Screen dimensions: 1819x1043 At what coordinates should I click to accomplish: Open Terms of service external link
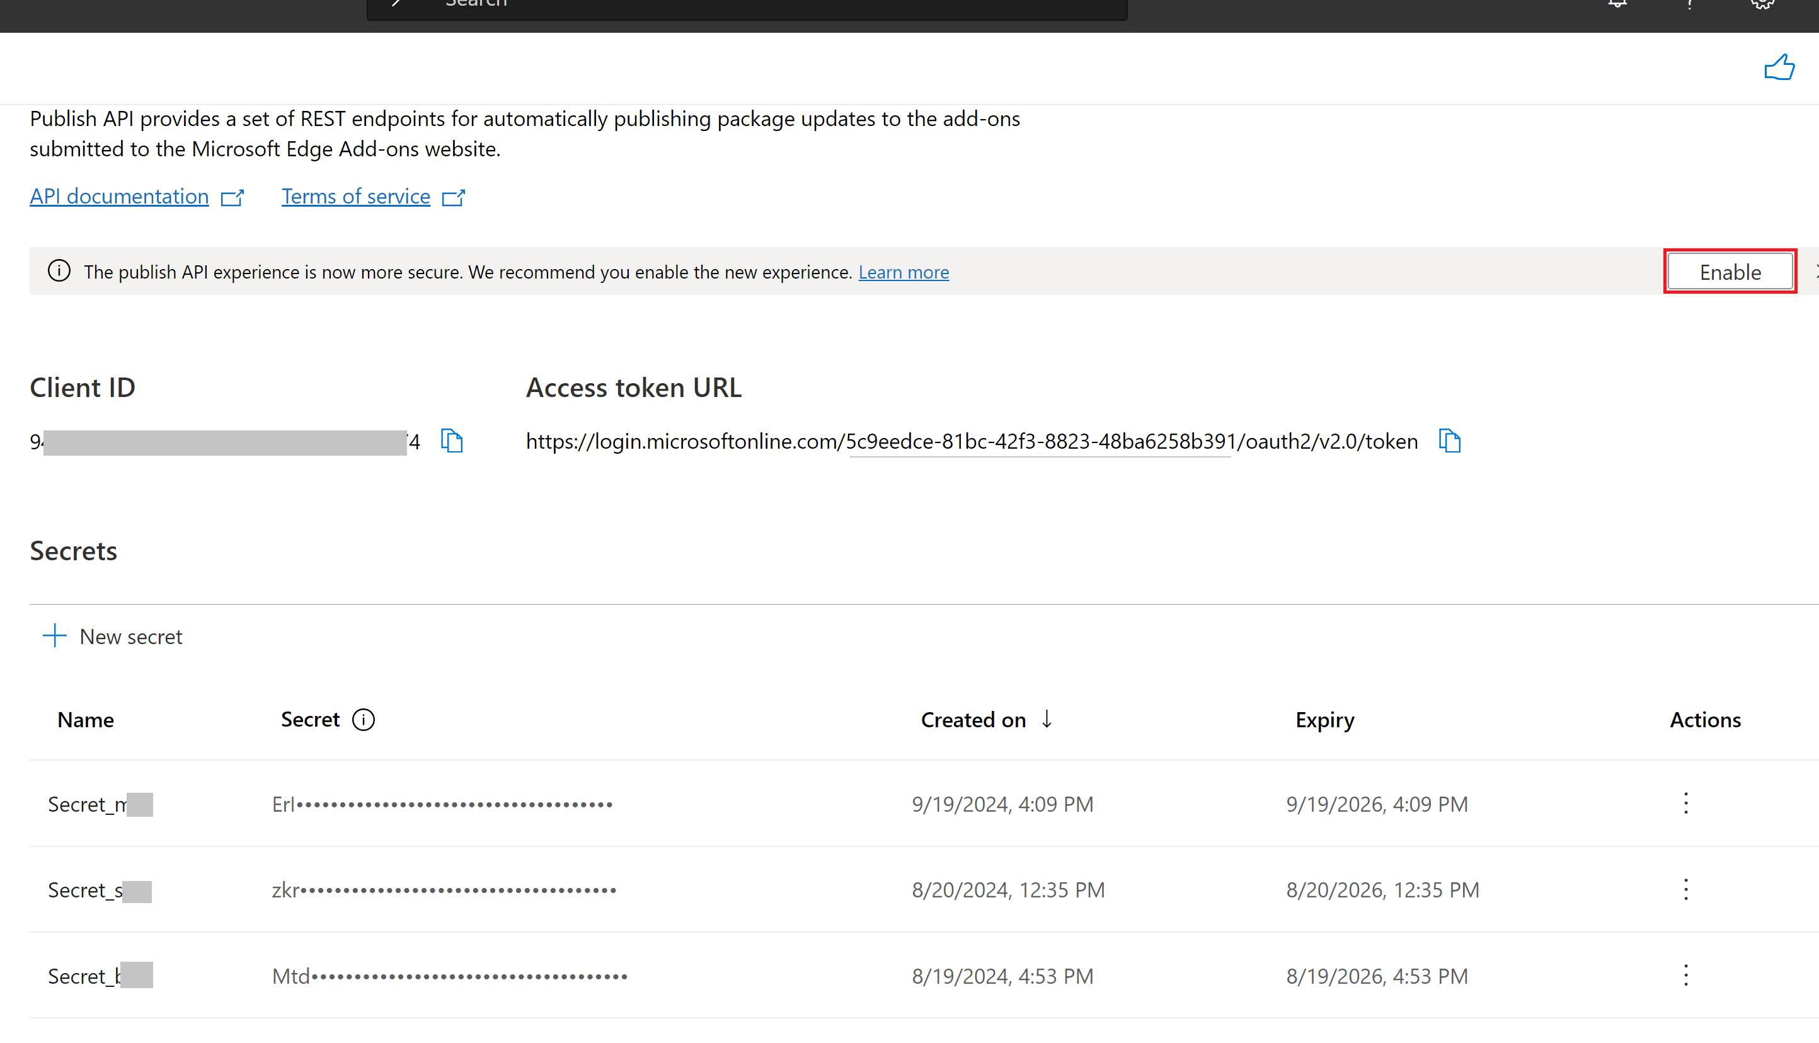(371, 196)
